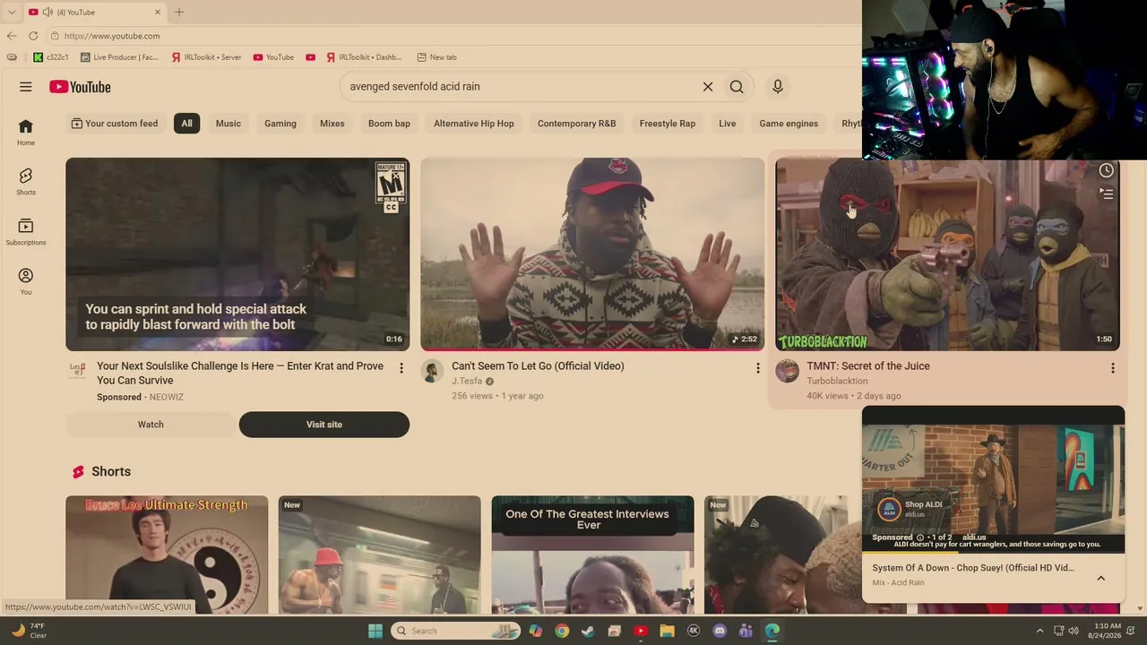Reload the current page
The image size is (1147, 645).
pyautogui.click(x=33, y=36)
